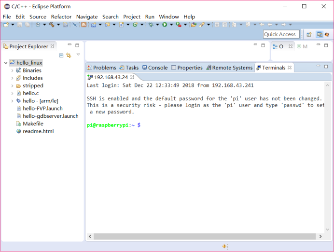Click the build configuration gear icon
This screenshot has width=334, height=252.
(x=38, y=25)
